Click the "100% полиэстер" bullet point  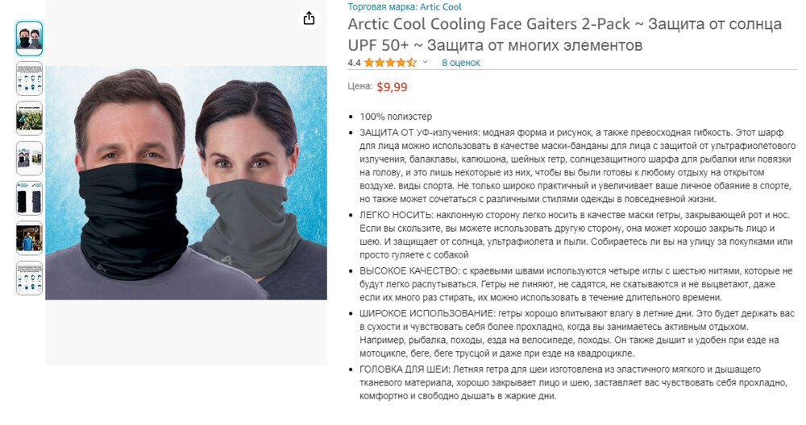pos(396,116)
